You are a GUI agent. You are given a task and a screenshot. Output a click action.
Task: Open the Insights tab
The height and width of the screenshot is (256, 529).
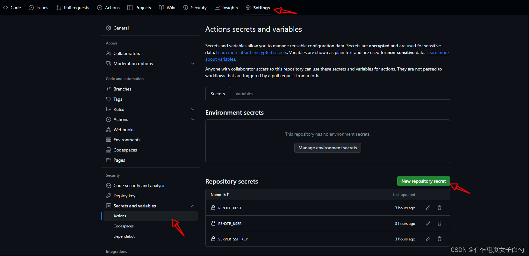226,8
